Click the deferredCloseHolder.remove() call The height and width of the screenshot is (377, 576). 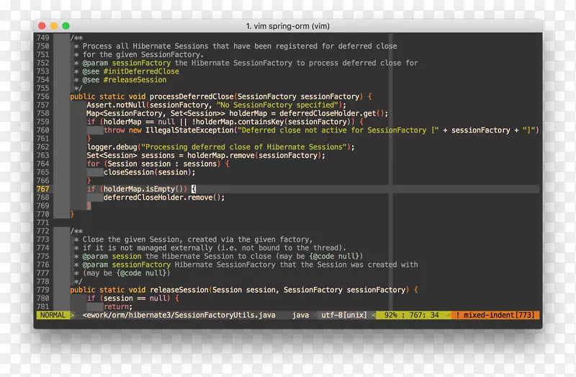(x=163, y=198)
